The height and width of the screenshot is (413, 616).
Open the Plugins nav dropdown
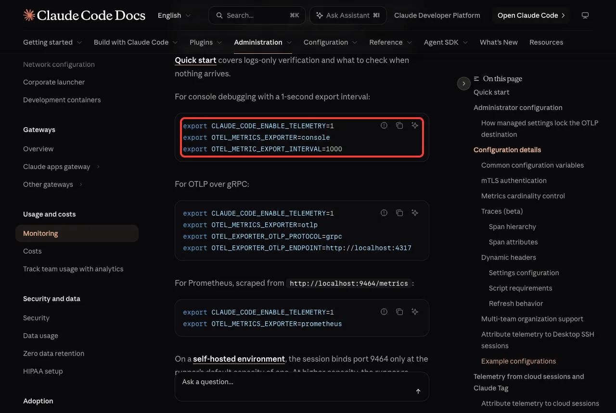(x=206, y=42)
